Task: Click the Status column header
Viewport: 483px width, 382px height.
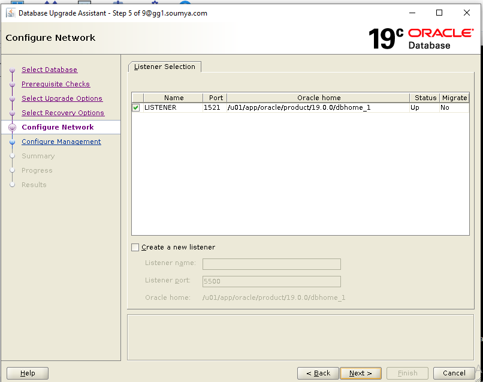Action: click(425, 98)
